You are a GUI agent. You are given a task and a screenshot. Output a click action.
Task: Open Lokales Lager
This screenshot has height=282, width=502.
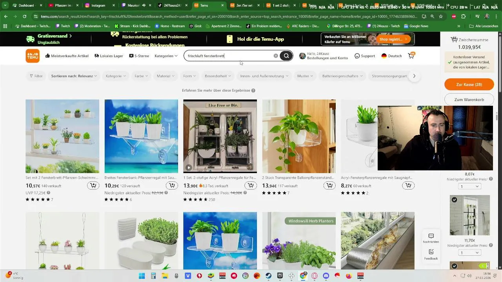pos(109,56)
